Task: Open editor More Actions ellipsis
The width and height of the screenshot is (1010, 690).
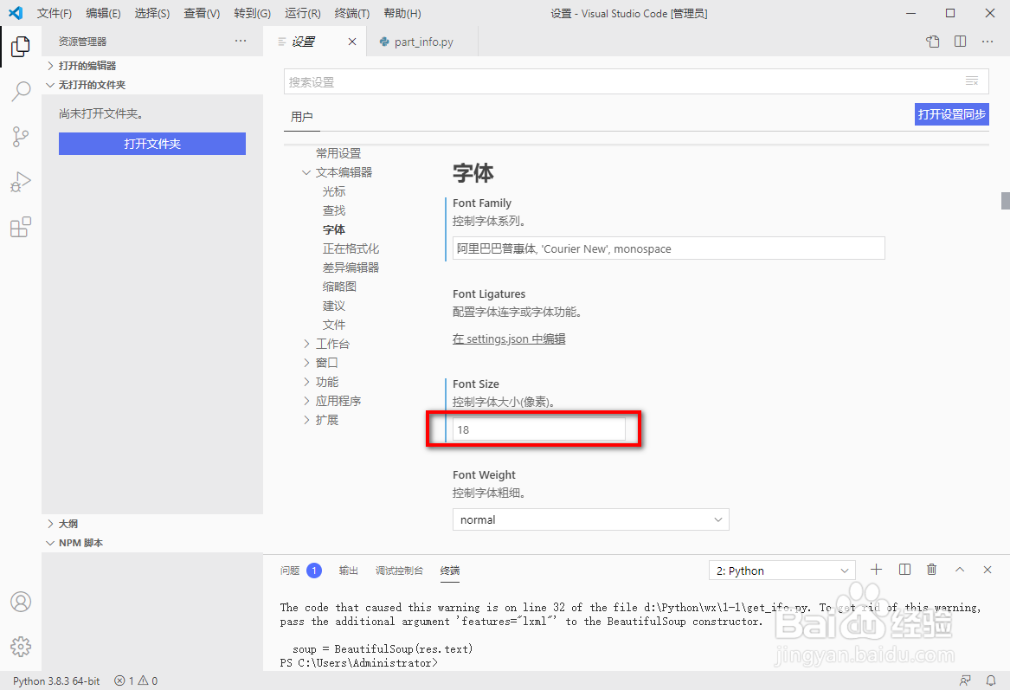Action: click(987, 42)
